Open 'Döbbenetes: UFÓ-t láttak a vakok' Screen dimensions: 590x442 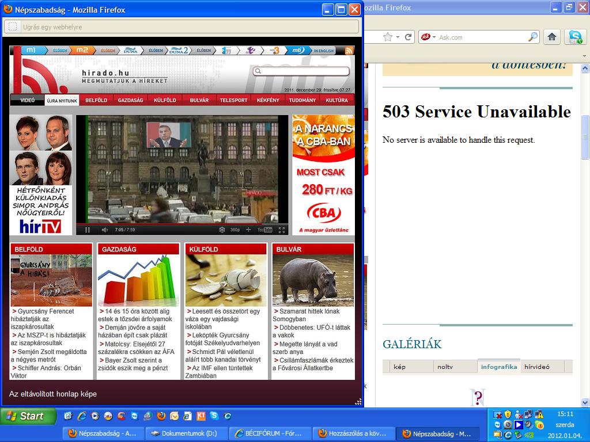[312, 331]
